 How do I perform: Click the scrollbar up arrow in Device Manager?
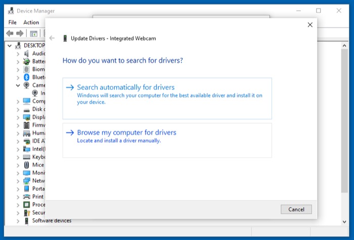click(x=344, y=45)
